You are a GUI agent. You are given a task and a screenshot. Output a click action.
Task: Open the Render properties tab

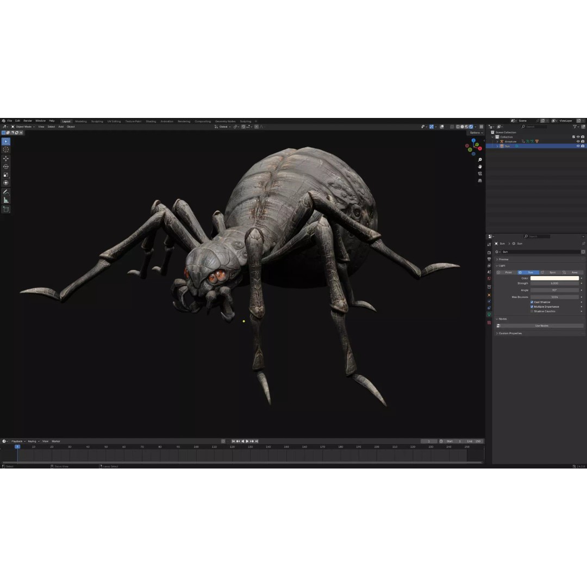tap(489, 253)
